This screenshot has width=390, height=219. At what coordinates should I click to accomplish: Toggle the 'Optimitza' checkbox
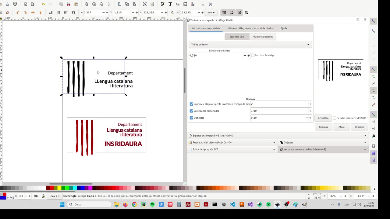pyautogui.click(x=191, y=118)
